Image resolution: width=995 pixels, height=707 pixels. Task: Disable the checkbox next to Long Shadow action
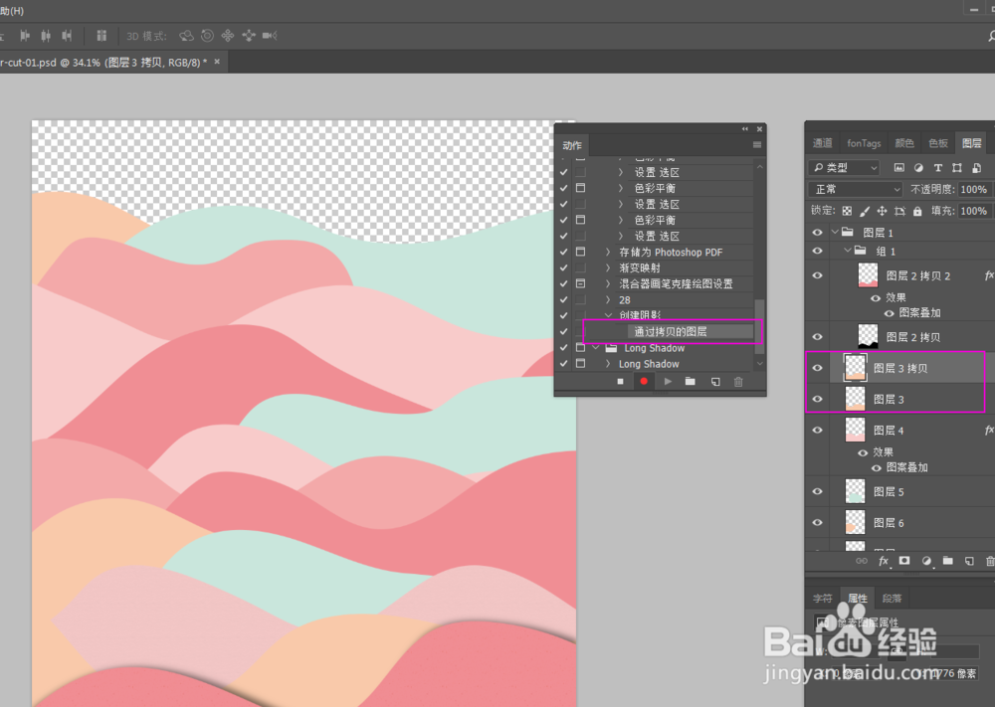click(563, 347)
